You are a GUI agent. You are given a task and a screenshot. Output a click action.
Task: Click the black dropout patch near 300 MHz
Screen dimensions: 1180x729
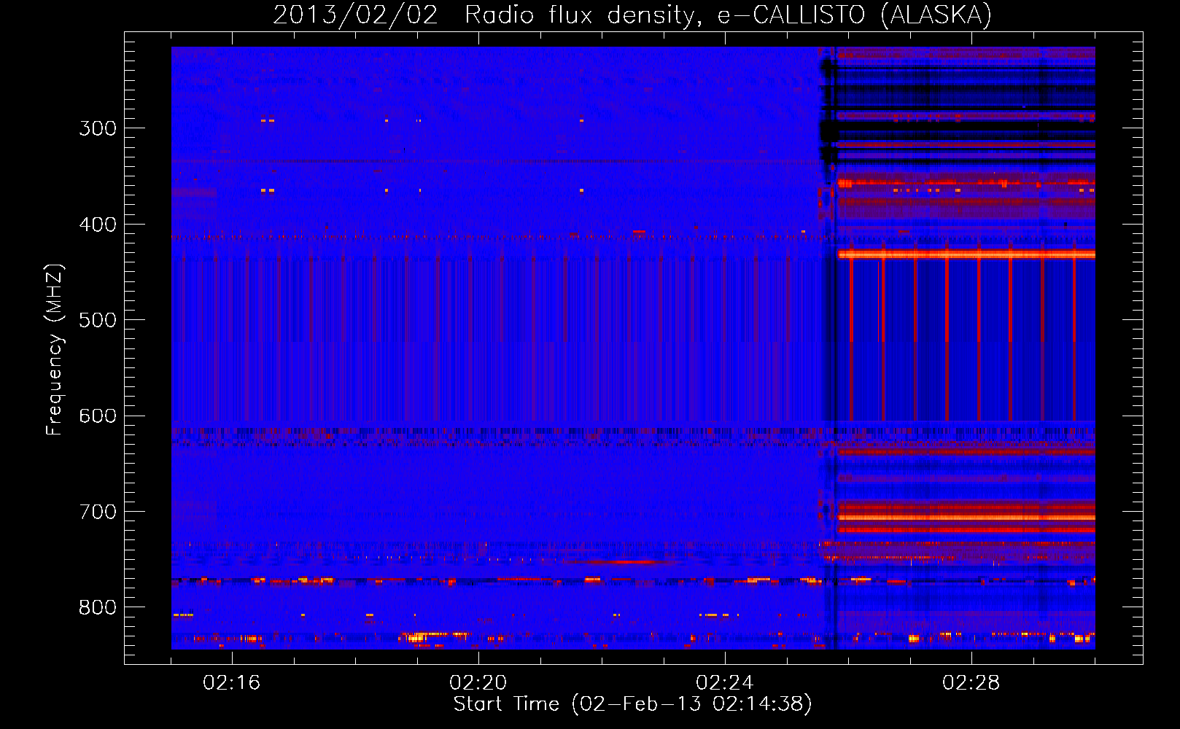point(830,132)
